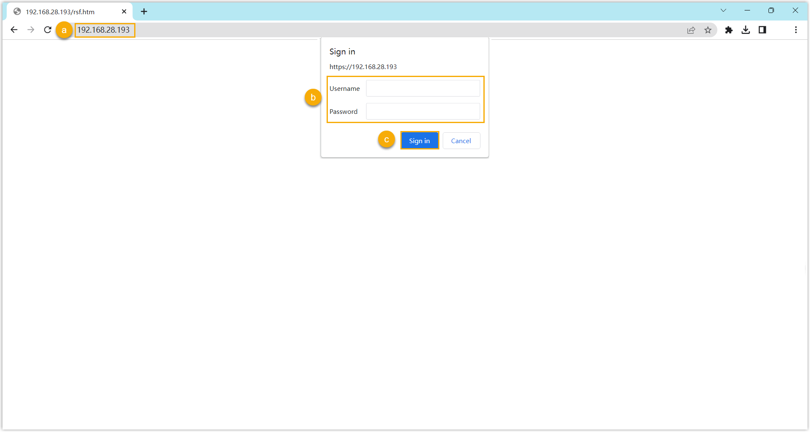Open the tab search chevron dropdown

point(723,10)
